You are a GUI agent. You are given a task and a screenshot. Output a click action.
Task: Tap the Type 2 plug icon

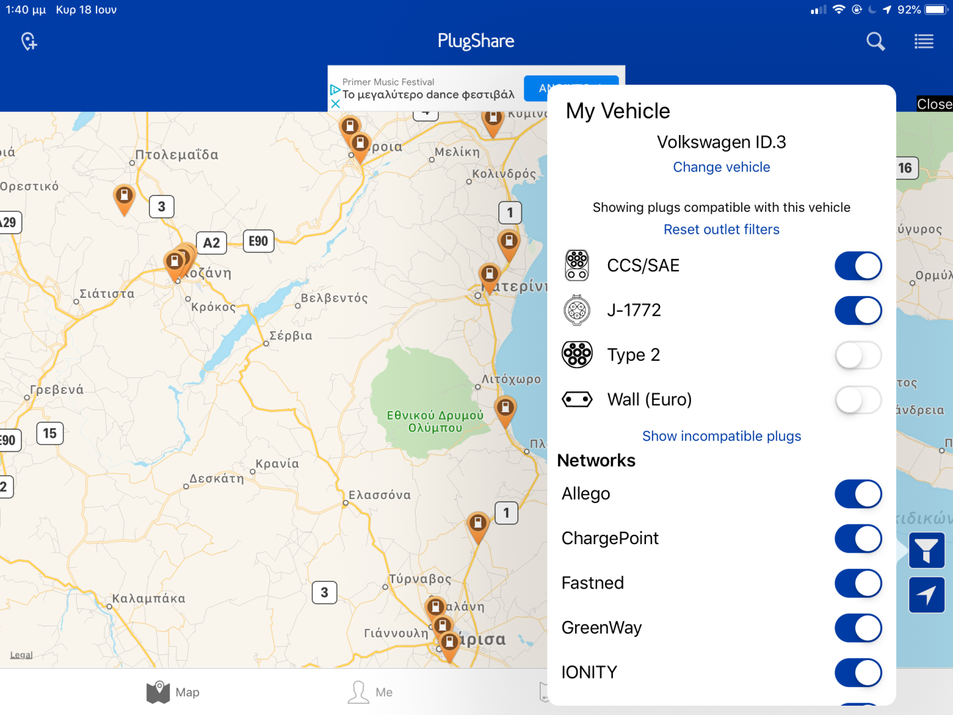click(x=577, y=355)
